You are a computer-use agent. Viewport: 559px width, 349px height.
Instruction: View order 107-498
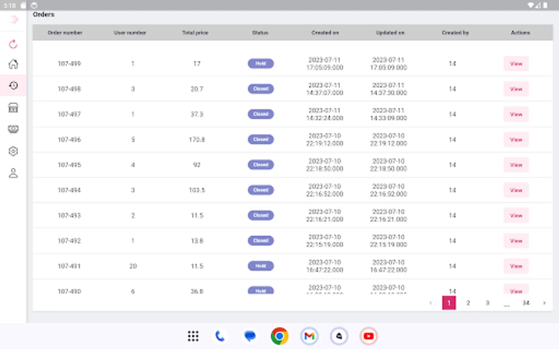pos(516,89)
